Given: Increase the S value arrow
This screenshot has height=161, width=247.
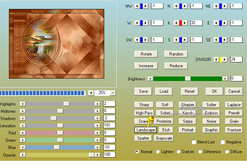Looking at the screenshot, I should (185, 40).
